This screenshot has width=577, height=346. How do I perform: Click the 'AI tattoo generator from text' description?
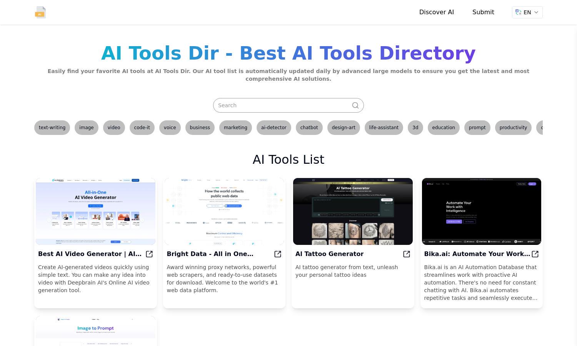pos(347,271)
